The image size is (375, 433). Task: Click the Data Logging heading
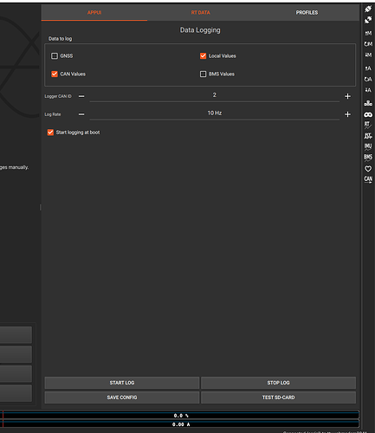click(200, 30)
